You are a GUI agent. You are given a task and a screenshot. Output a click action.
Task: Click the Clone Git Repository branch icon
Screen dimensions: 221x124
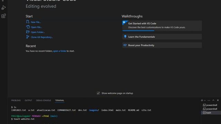(28, 37)
